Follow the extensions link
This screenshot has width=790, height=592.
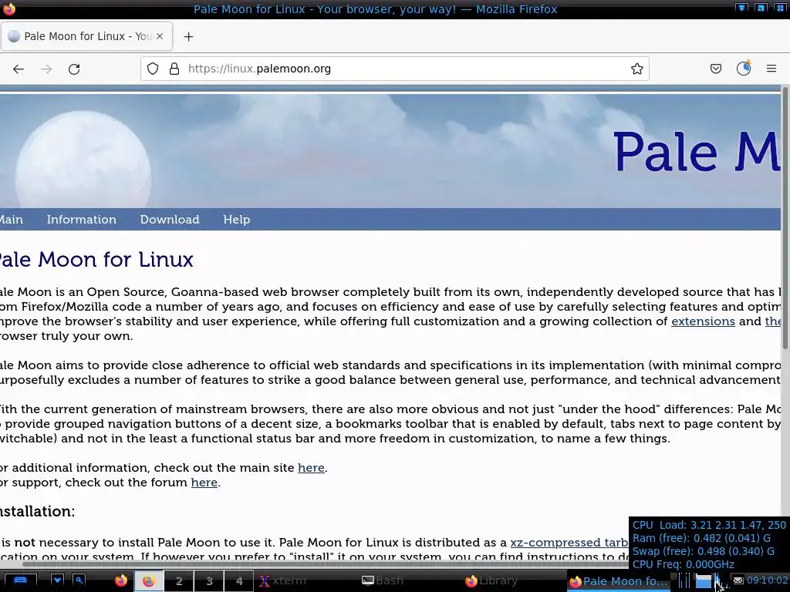pyautogui.click(x=703, y=321)
